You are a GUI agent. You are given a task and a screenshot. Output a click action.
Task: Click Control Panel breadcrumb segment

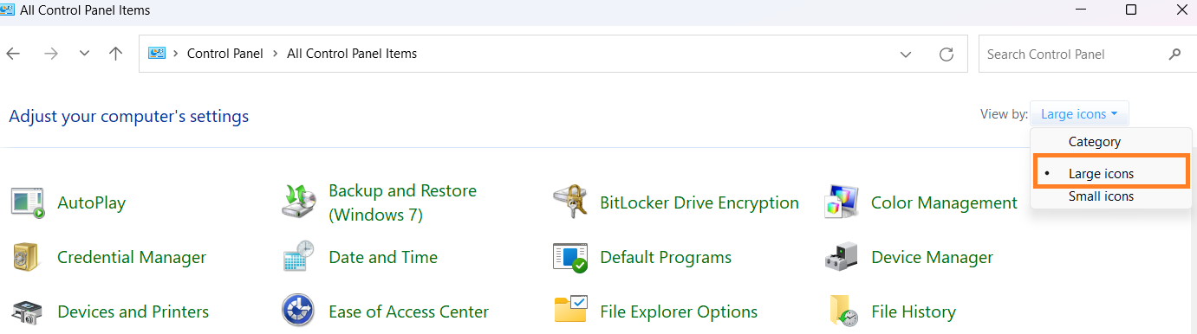click(x=225, y=54)
